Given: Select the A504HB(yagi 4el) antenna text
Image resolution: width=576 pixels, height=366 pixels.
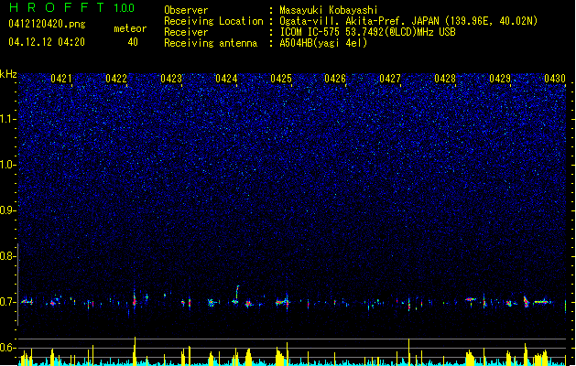Looking at the screenshot, I should coord(323,43).
